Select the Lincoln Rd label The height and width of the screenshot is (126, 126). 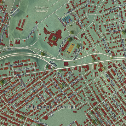point(79,20)
